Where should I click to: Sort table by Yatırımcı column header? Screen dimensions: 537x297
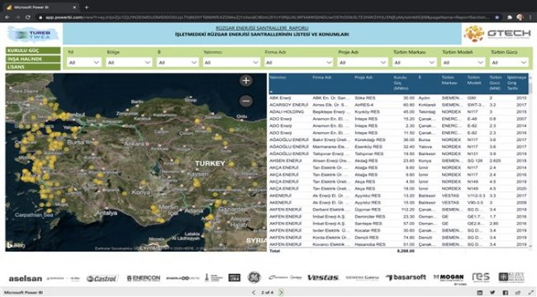click(278, 78)
